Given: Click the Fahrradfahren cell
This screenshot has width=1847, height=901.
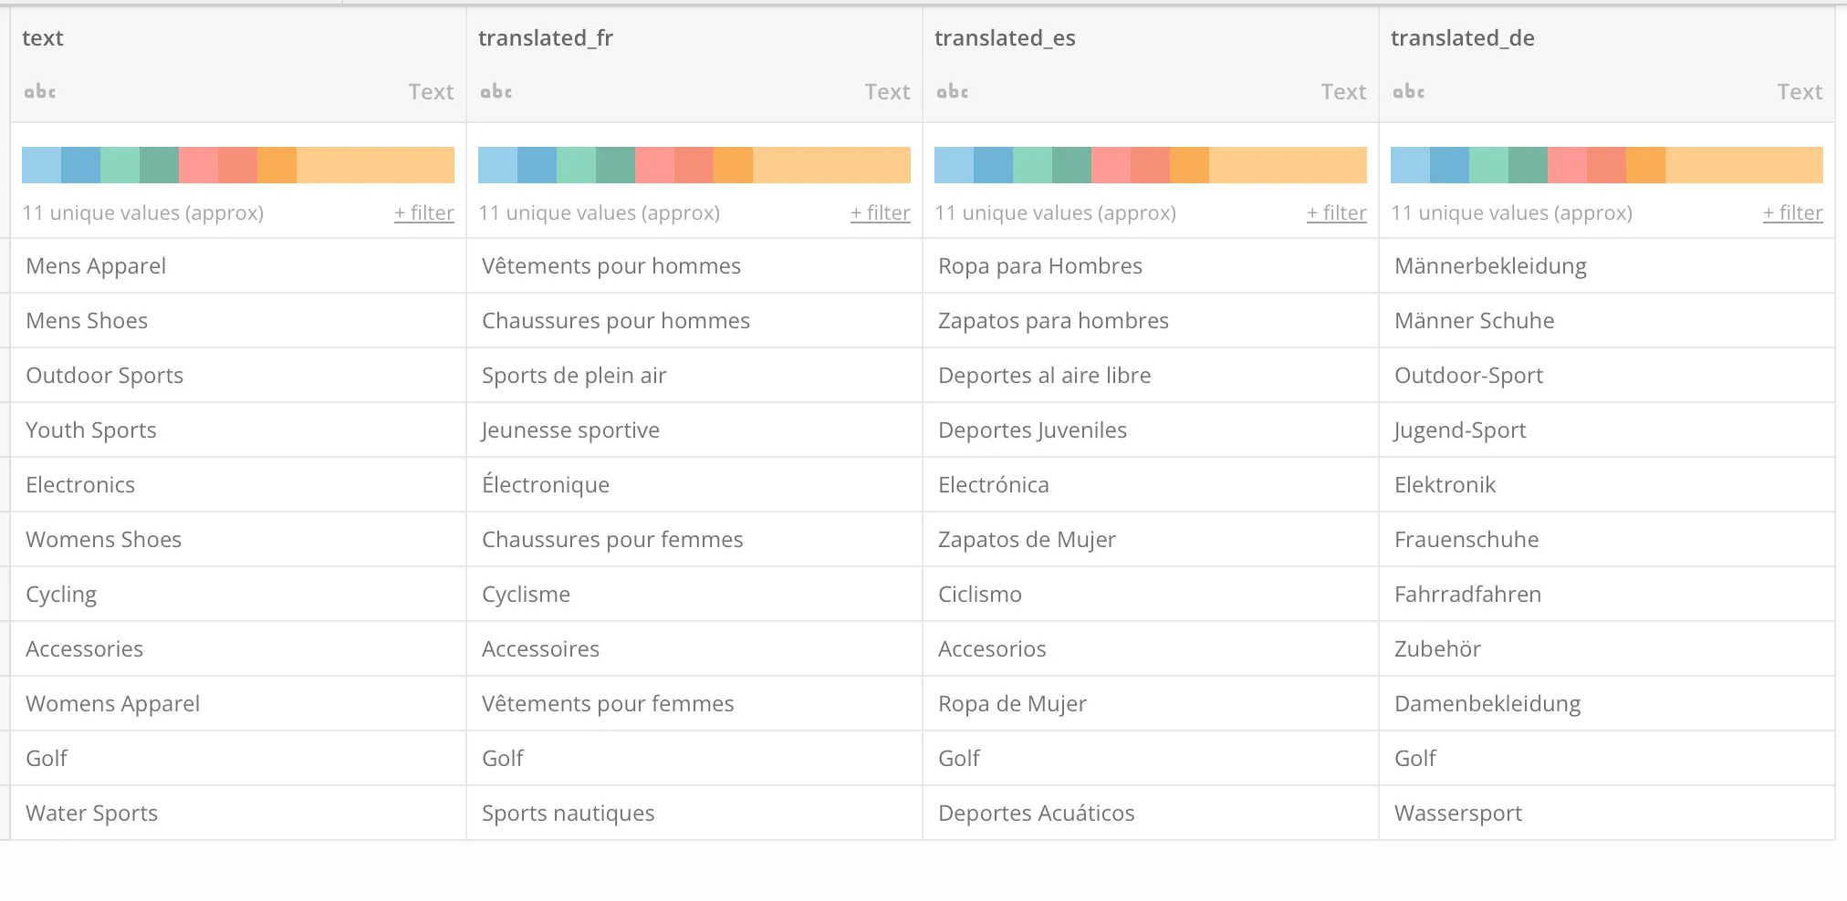Looking at the screenshot, I should pyautogui.click(x=1467, y=595).
